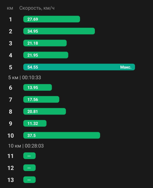Screen dimensions: 153x188
Task: Click the 11.32 speed bar
Action: [x=35, y=123]
